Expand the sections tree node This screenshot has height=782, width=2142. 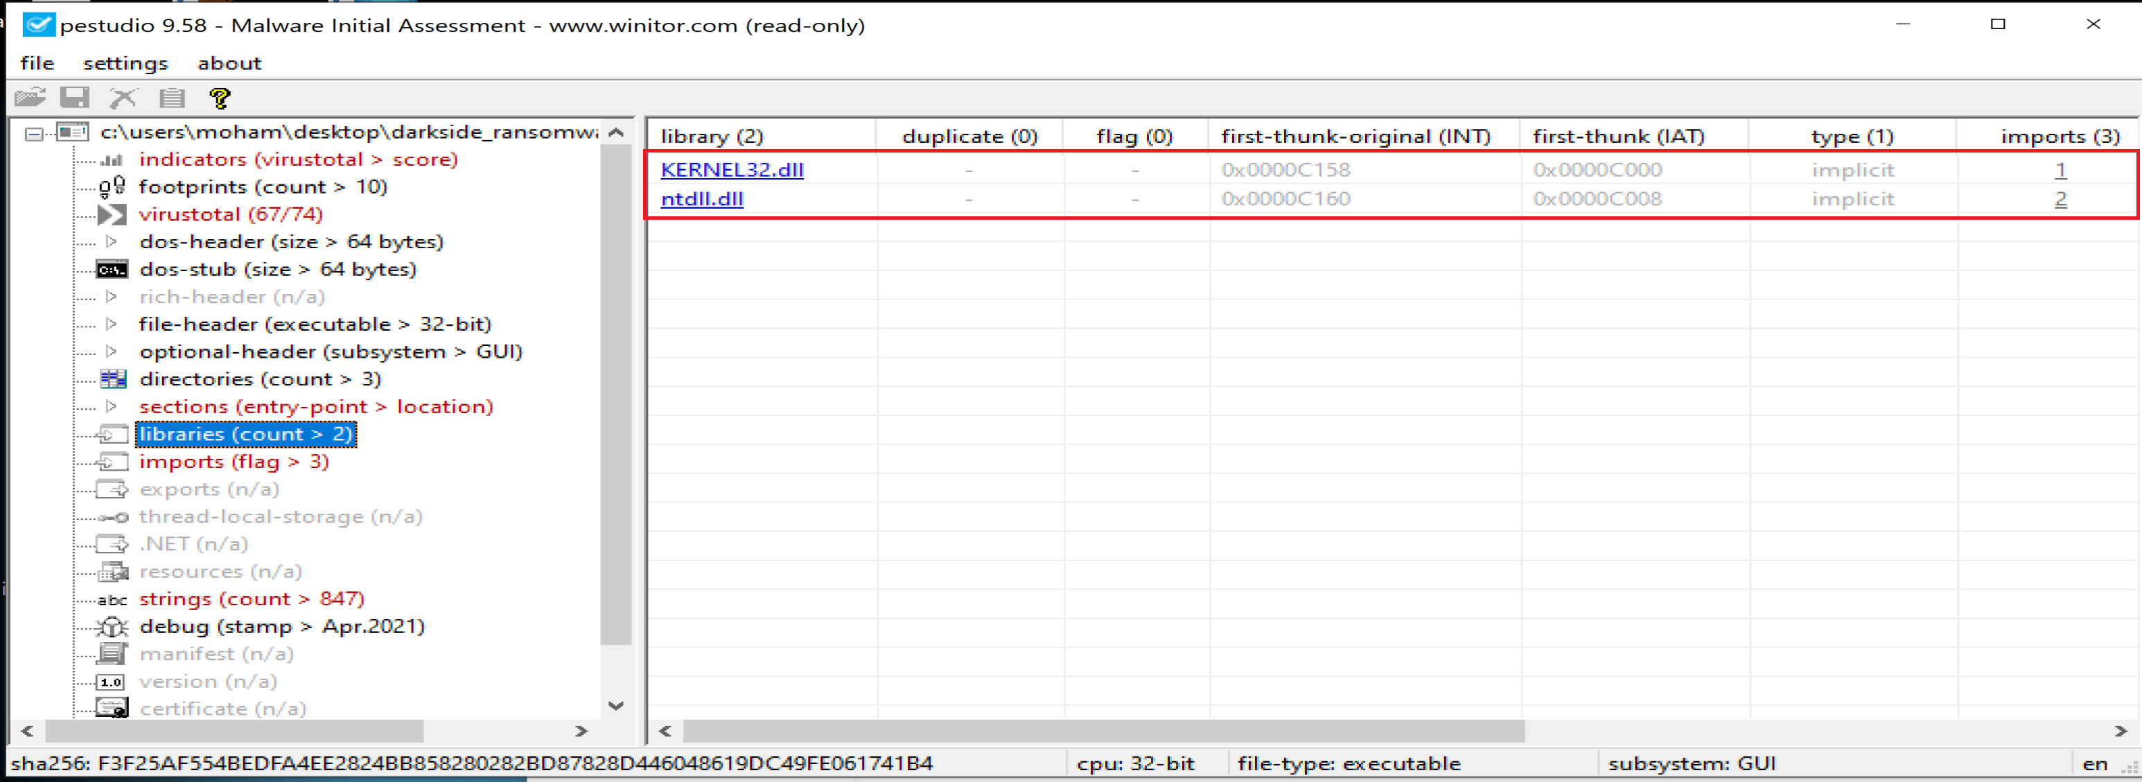coord(112,406)
